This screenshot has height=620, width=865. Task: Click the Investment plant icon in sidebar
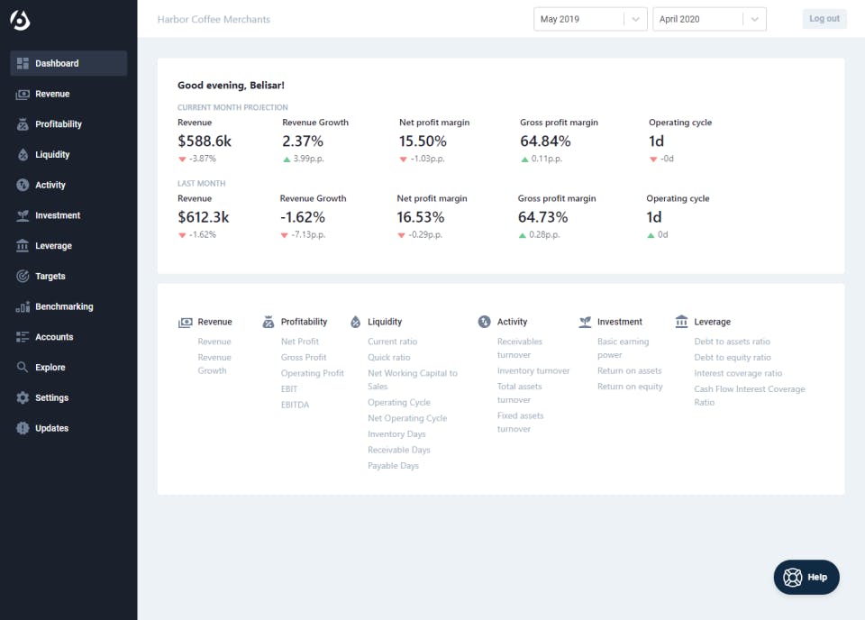23,215
